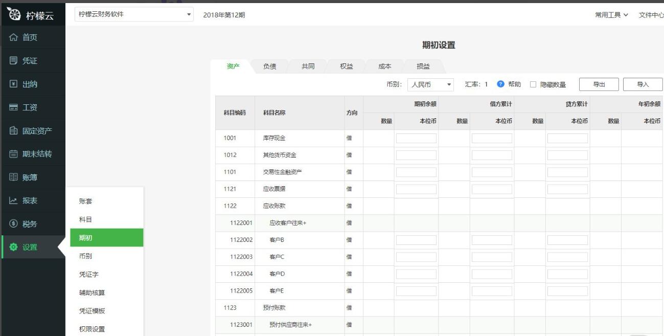Viewport: 664px width, 336px height.
Task: Switch to the 成本 tab
Action: pos(385,66)
